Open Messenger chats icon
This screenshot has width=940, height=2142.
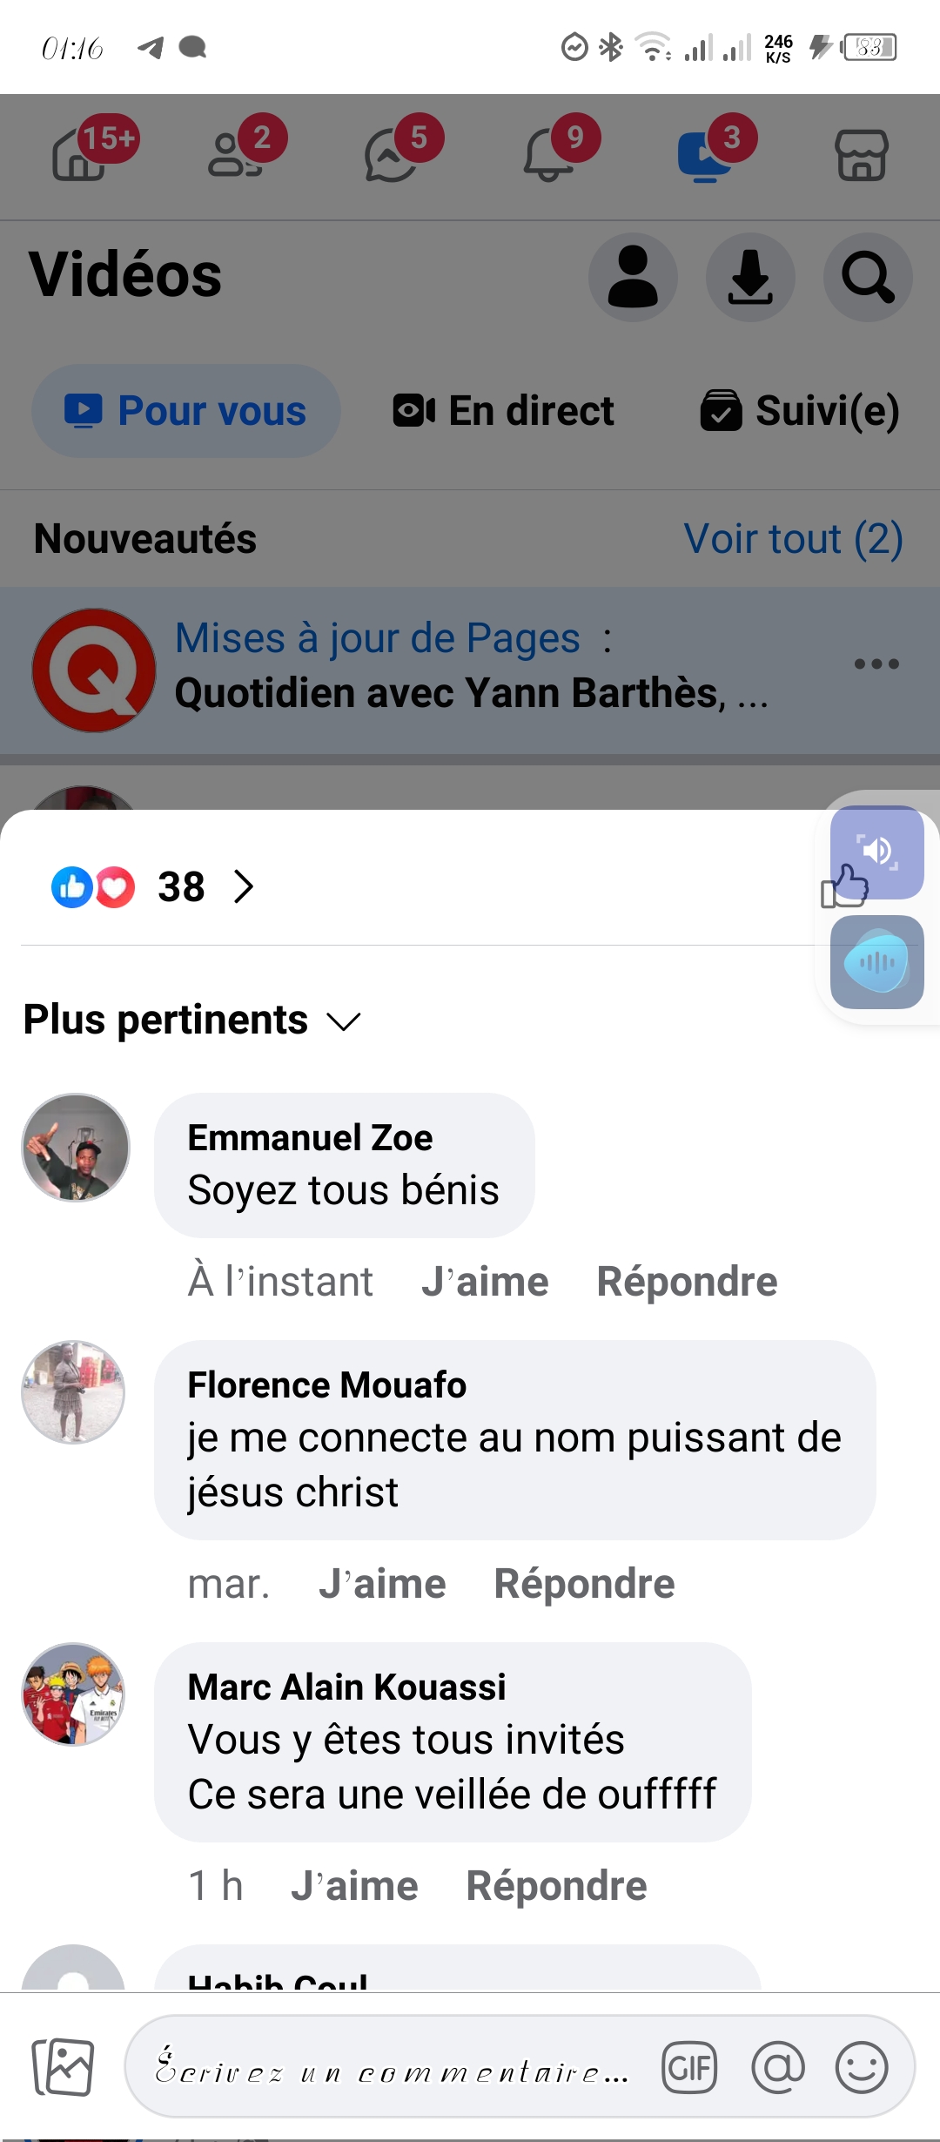(392, 155)
